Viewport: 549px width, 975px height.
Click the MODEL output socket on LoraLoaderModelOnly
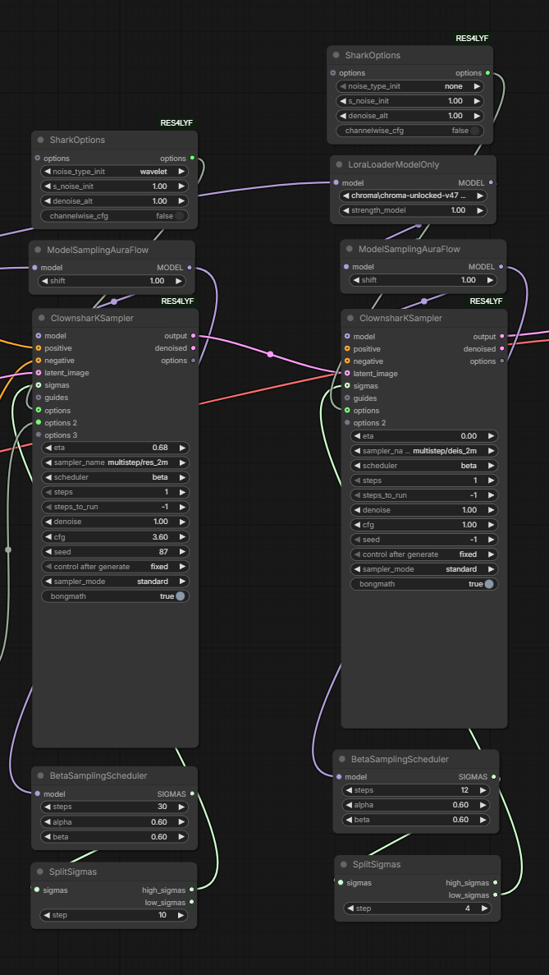click(x=491, y=183)
